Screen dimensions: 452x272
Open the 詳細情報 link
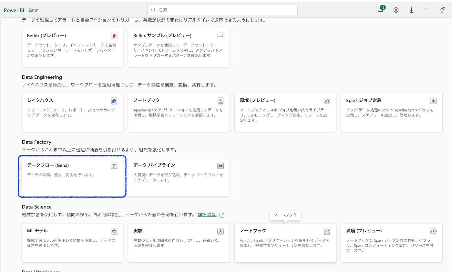tap(207, 215)
